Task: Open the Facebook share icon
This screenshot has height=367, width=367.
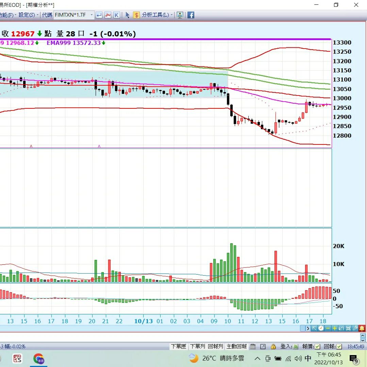Action: click(191, 15)
